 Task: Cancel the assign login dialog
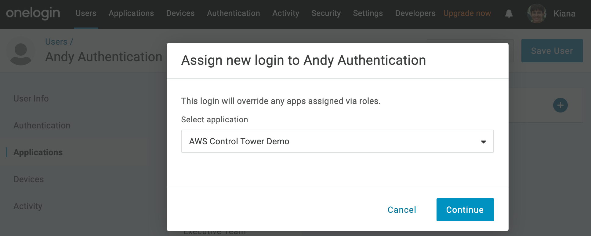pyautogui.click(x=402, y=210)
